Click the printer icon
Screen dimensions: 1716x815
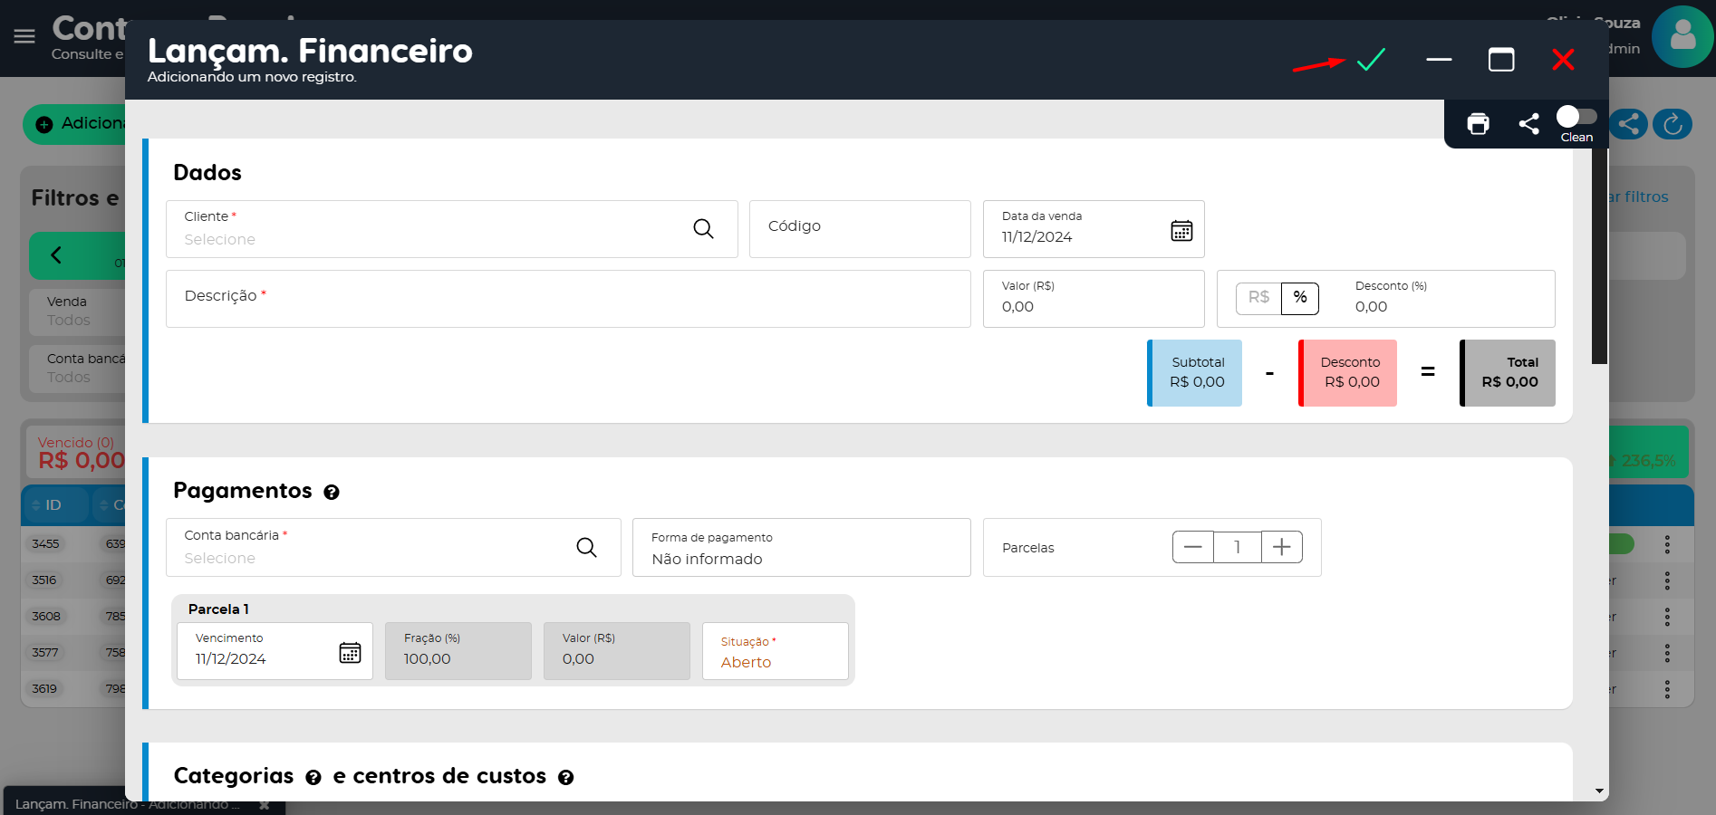point(1478,124)
